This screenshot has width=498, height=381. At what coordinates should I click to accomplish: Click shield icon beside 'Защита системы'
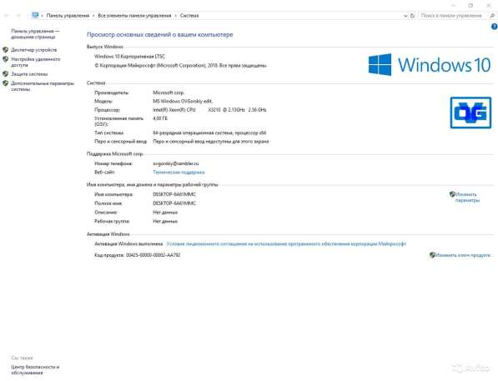[x=5, y=73]
